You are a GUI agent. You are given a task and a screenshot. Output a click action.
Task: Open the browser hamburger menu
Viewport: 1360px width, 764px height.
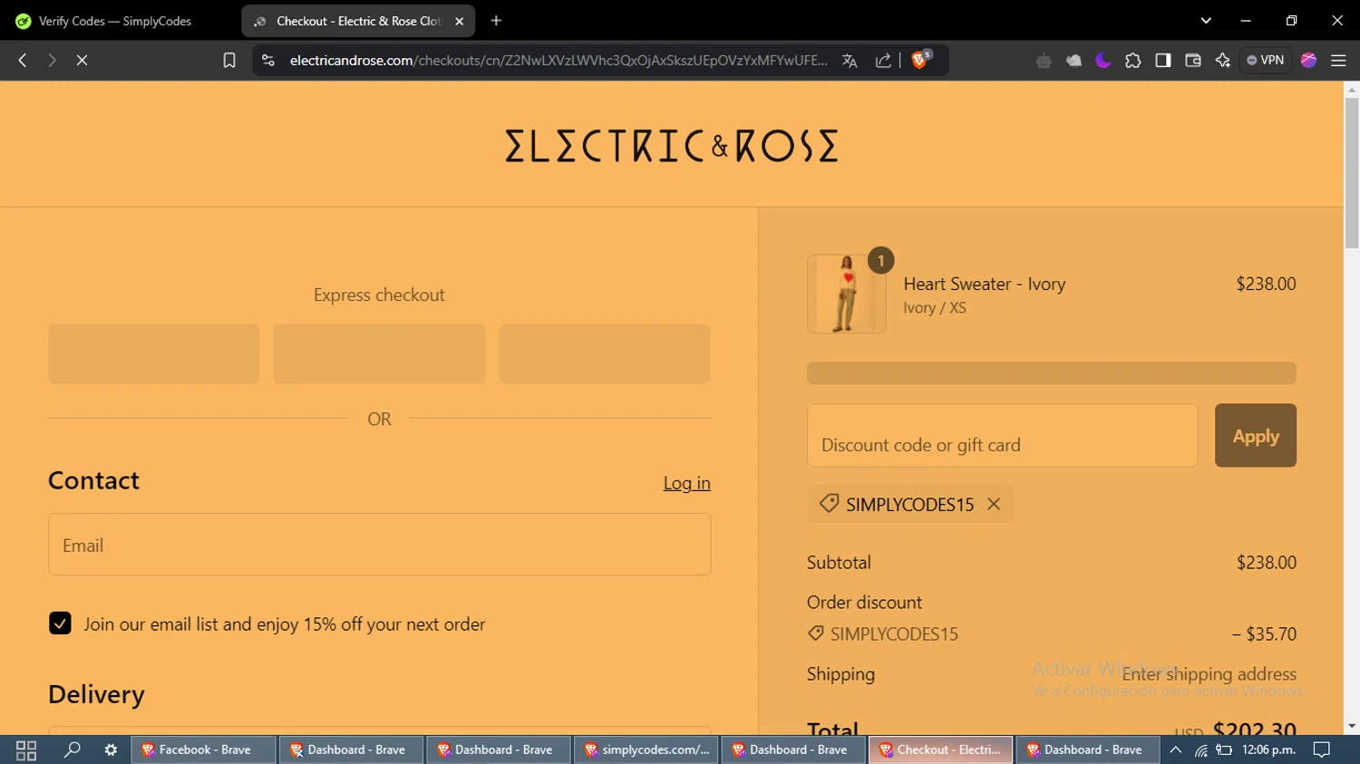(x=1338, y=61)
